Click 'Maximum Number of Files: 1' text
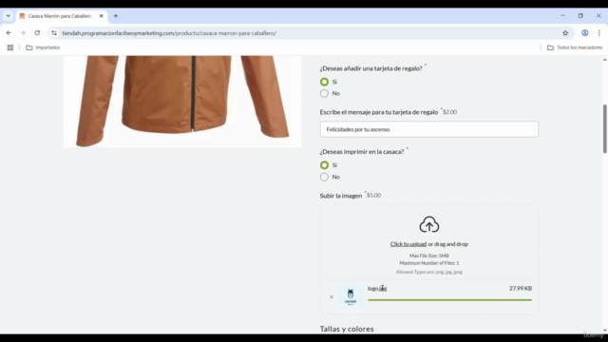The width and height of the screenshot is (608, 342). 428,263
